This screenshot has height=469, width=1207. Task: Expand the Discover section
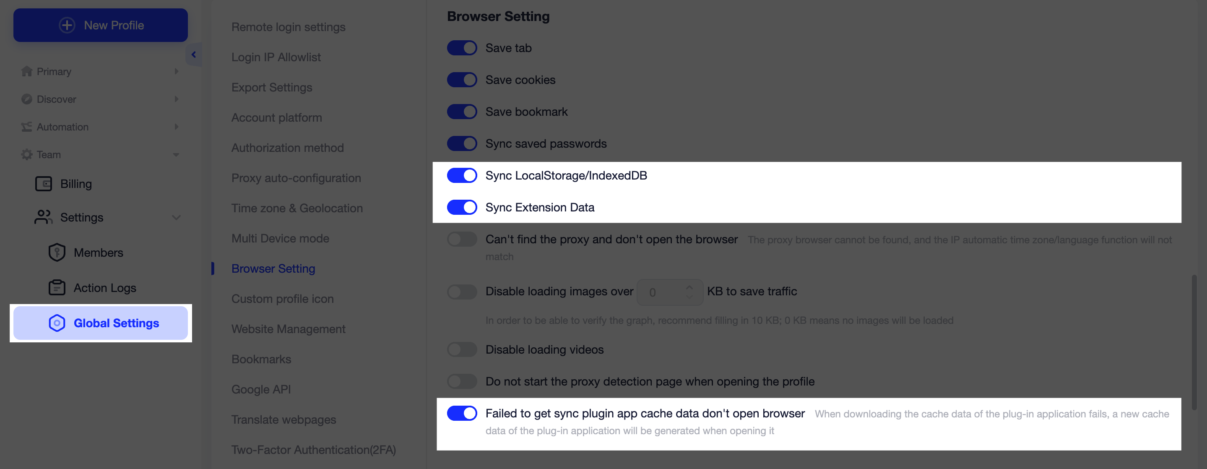tap(177, 99)
